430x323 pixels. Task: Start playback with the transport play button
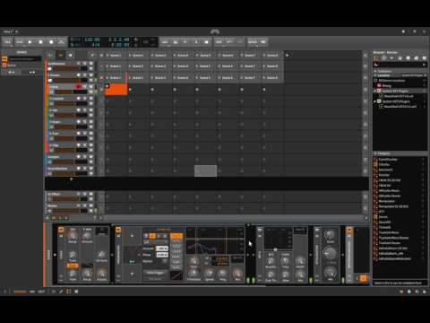(30, 42)
